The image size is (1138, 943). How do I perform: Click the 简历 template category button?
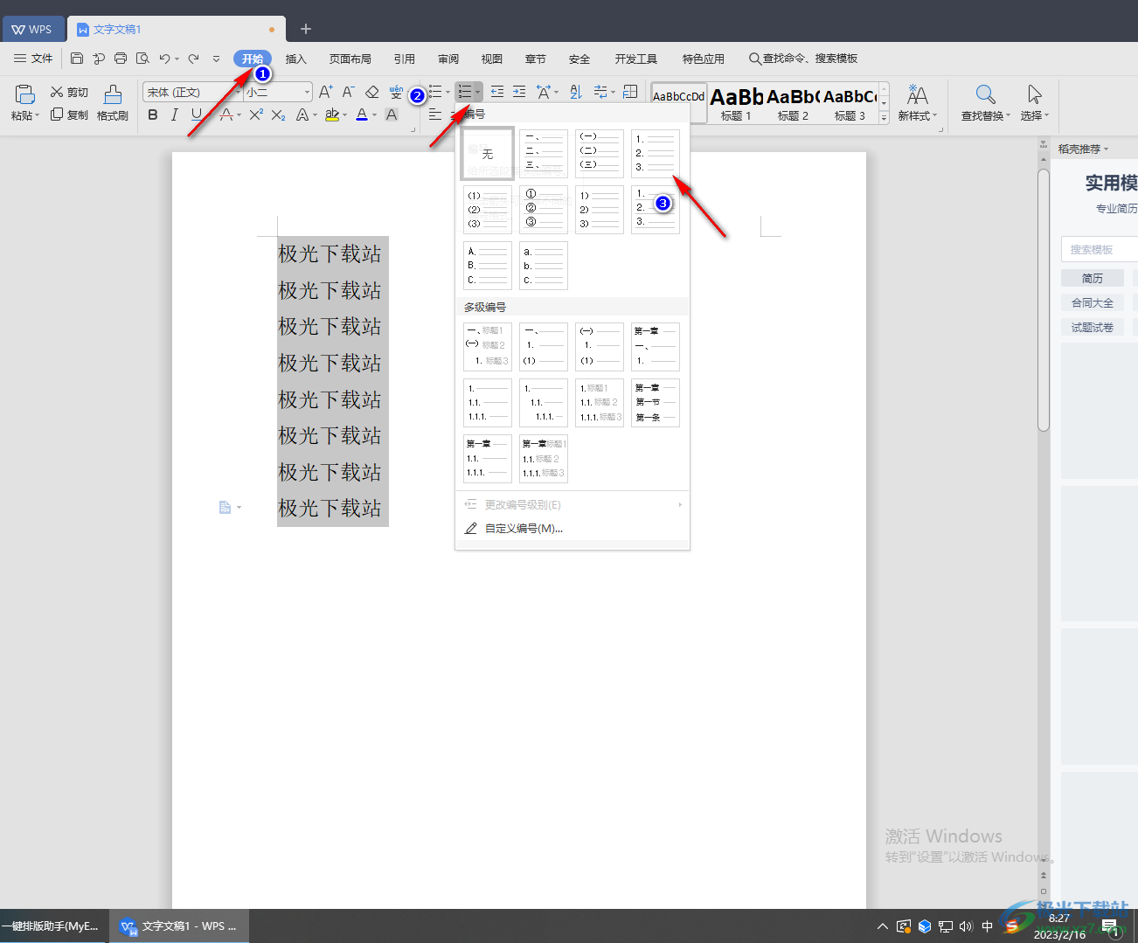tap(1093, 278)
